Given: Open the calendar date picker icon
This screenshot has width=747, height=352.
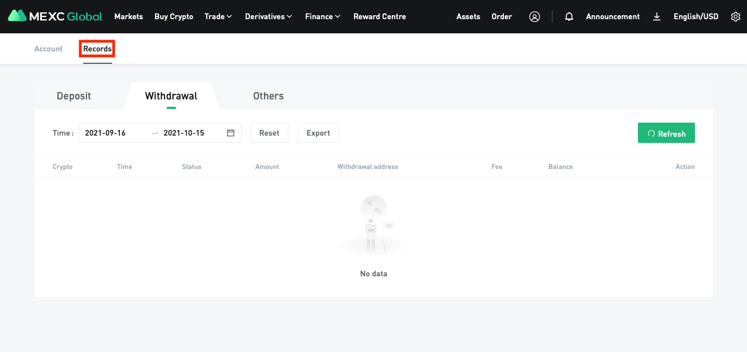Looking at the screenshot, I should [231, 133].
